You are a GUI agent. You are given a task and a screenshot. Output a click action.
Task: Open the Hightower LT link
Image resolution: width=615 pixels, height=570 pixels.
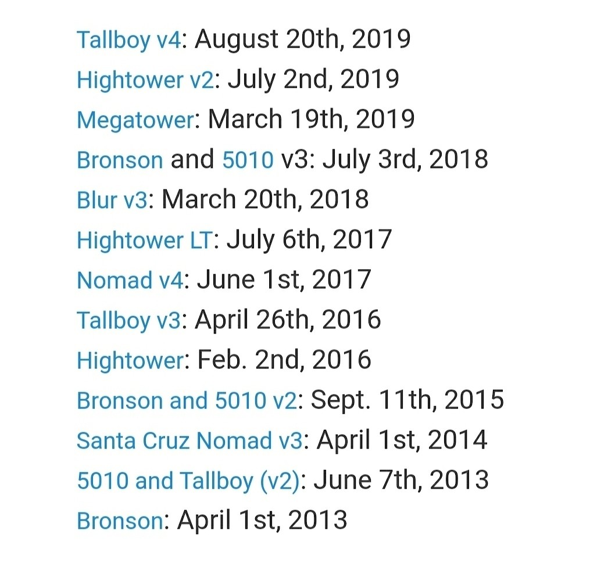coord(145,241)
